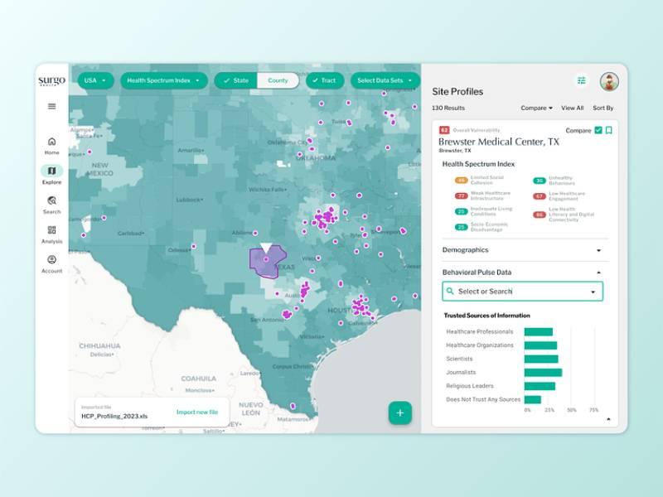Screen dimensions: 663x497
Task: Click the Select or Search field
Action: tap(522, 292)
